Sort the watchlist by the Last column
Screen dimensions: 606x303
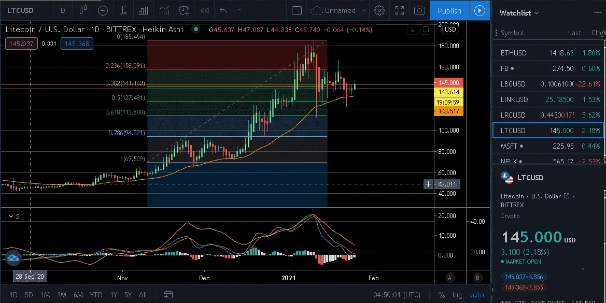coord(575,33)
